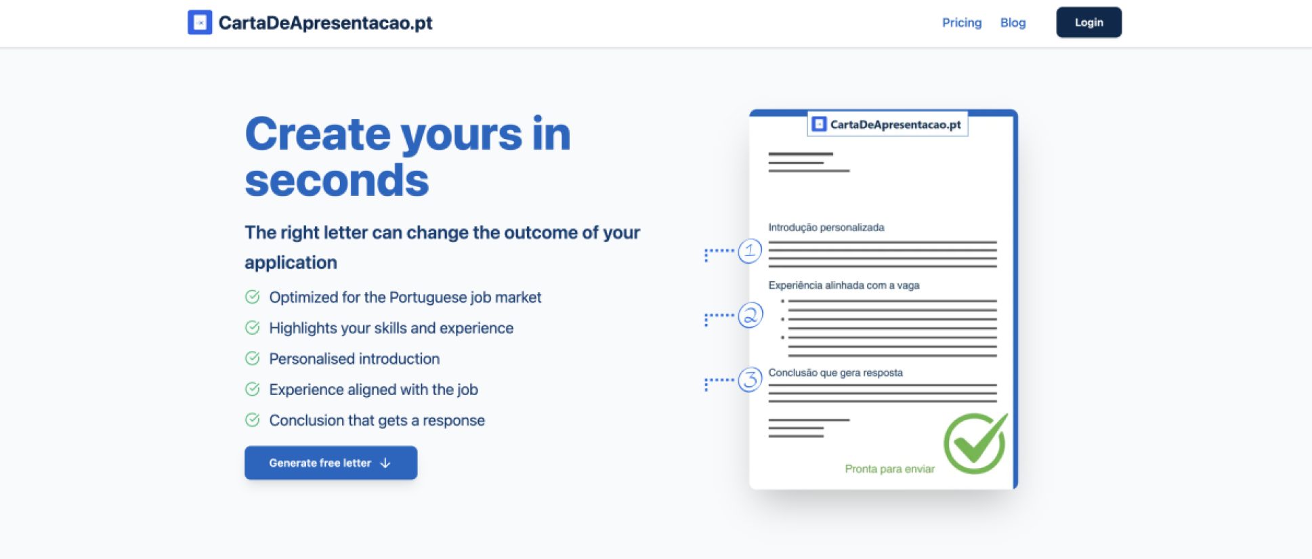Click 'Highlights your skills and experience' text
Screen dimensions: 1312x559
392,328
